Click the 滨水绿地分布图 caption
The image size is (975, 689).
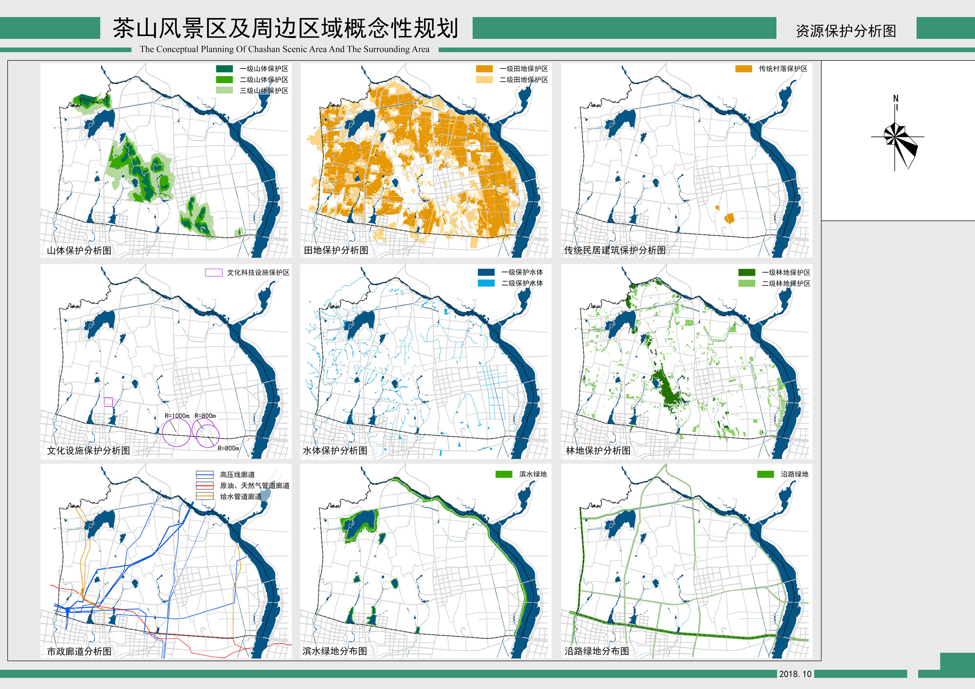(x=334, y=651)
